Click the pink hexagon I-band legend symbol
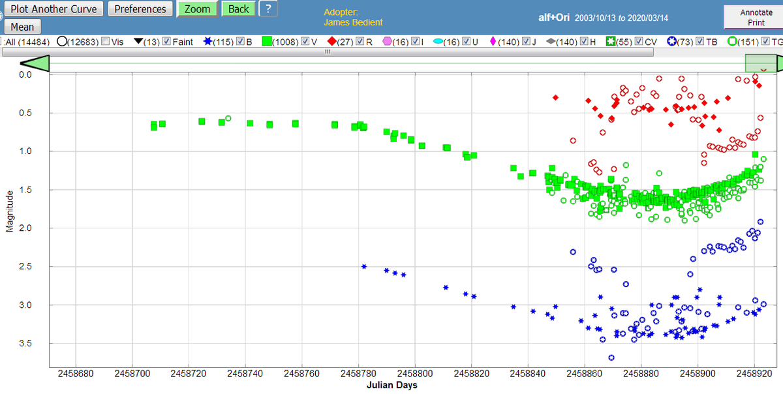Image resolution: width=783 pixels, height=394 pixels. [x=387, y=42]
